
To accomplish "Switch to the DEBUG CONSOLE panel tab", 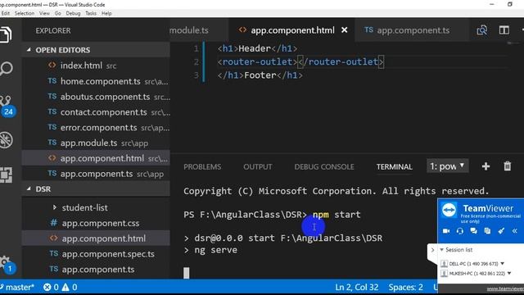I will pos(324,166).
